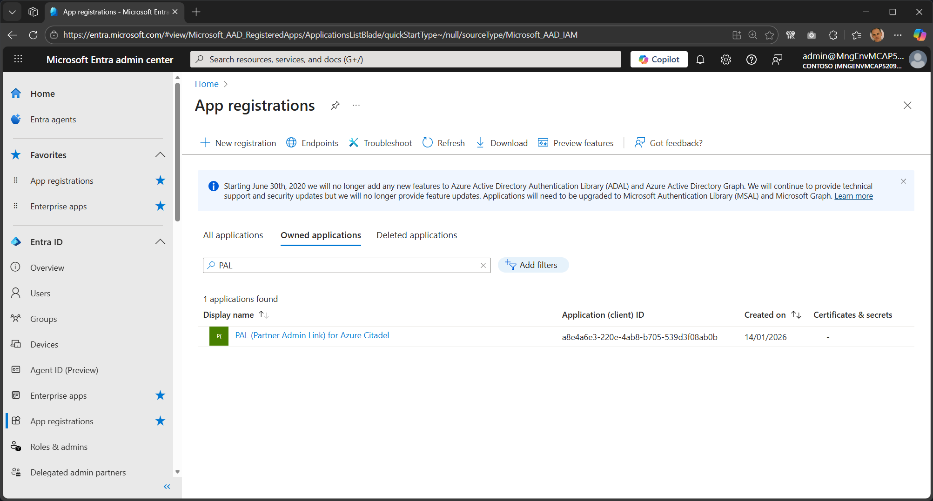Image resolution: width=933 pixels, height=501 pixels.
Task: Collapse the left navigation pane
Action: point(167,486)
